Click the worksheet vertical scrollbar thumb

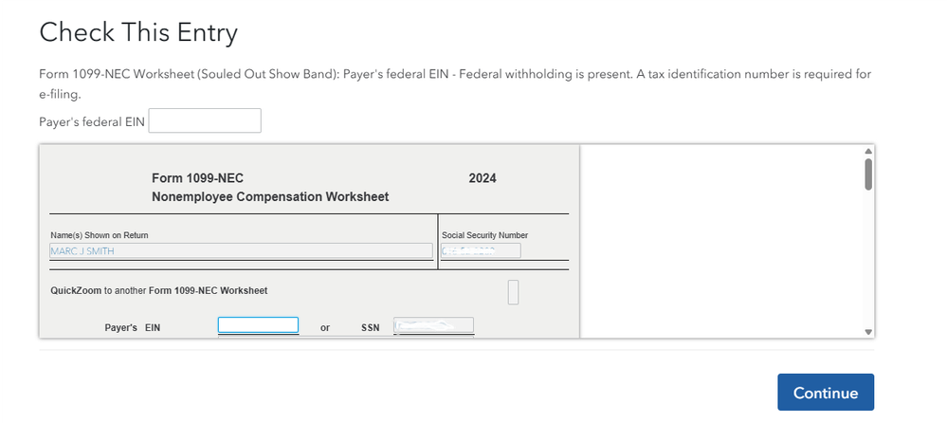pyautogui.click(x=868, y=174)
